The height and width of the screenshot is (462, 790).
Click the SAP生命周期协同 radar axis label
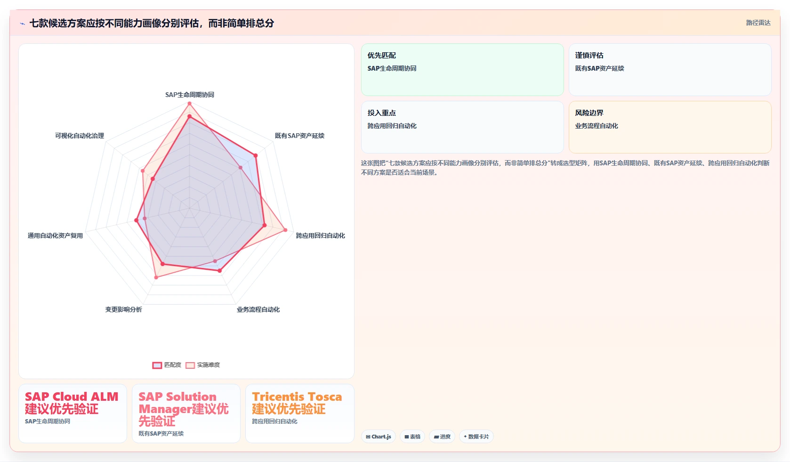pyautogui.click(x=190, y=95)
